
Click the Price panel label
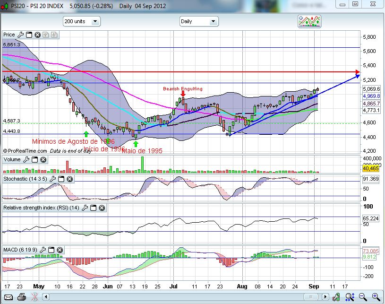tap(9, 35)
